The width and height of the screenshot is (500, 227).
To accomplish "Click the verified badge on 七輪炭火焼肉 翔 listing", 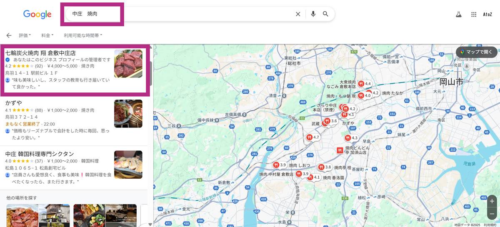I will click(7, 60).
